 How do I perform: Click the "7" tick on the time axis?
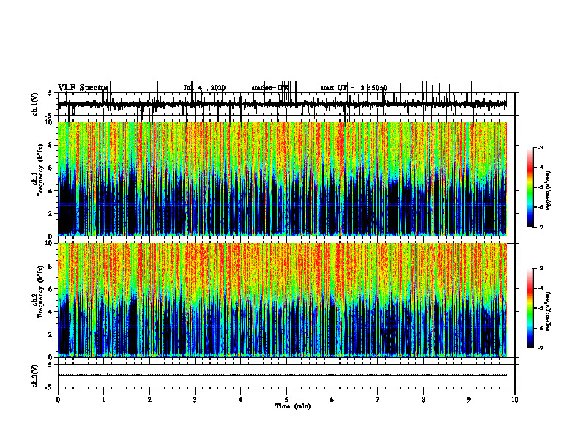(378, 400)
